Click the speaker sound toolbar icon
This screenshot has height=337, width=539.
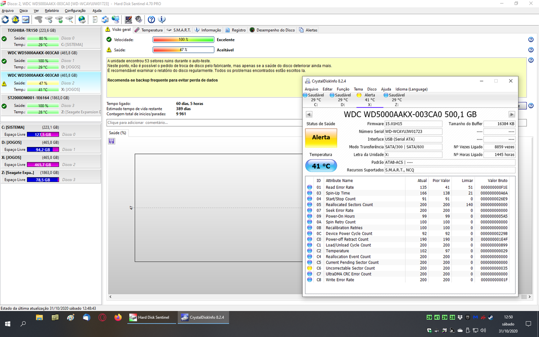(x=138, y=19)
